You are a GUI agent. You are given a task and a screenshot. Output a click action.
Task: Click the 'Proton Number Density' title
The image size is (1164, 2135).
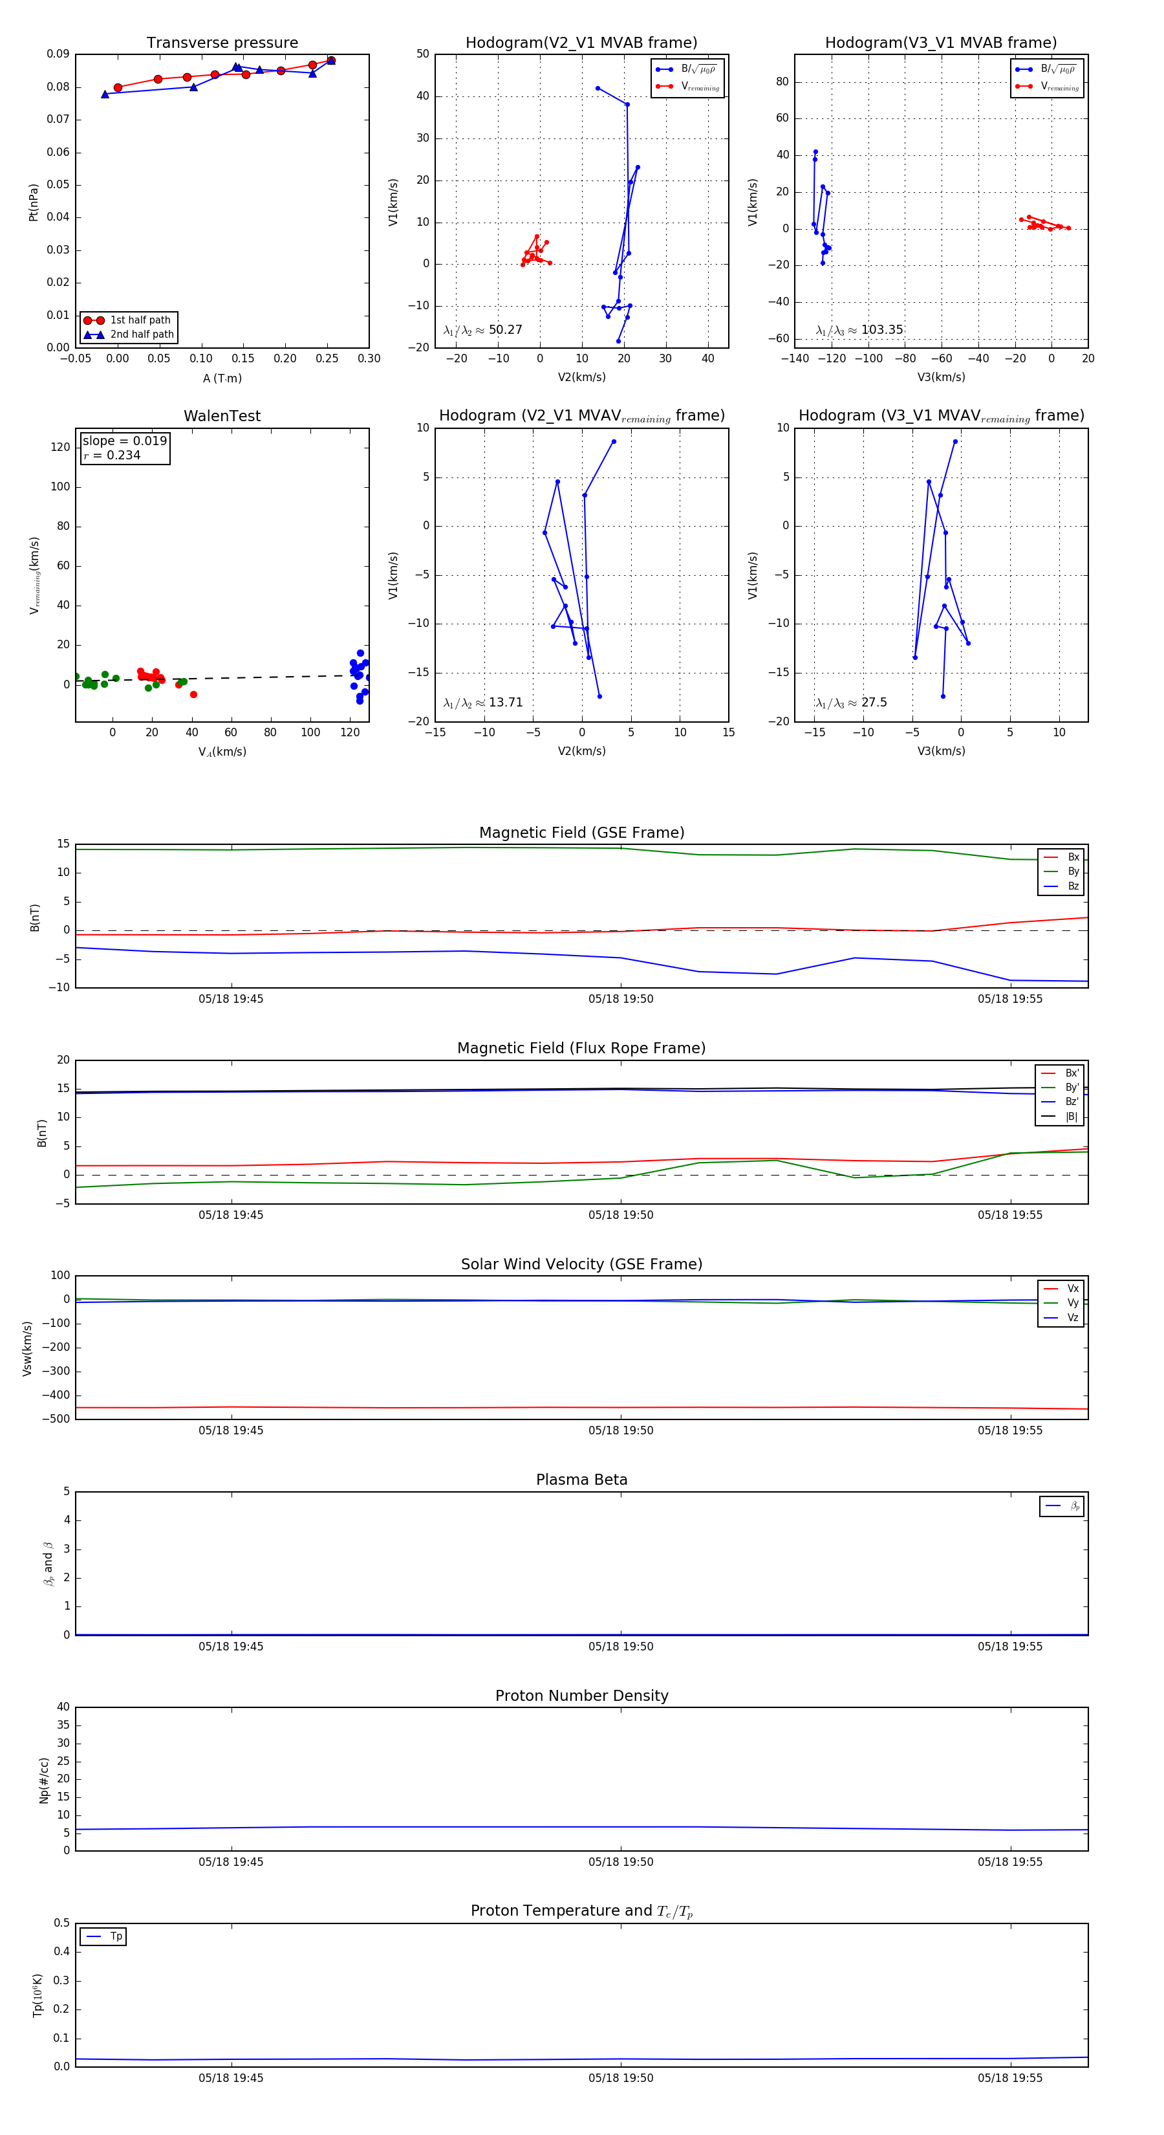coord(581,1695)
